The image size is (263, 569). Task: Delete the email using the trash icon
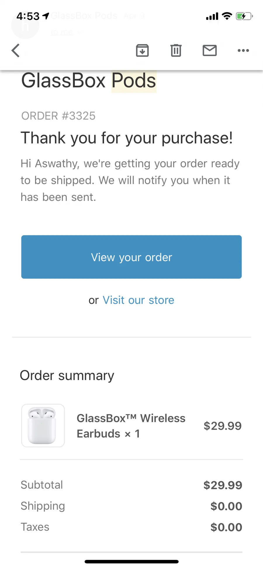pos(176,51)
